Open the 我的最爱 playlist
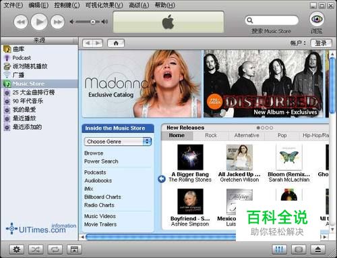Screen dimensions: 337x258 coord(39,109)
